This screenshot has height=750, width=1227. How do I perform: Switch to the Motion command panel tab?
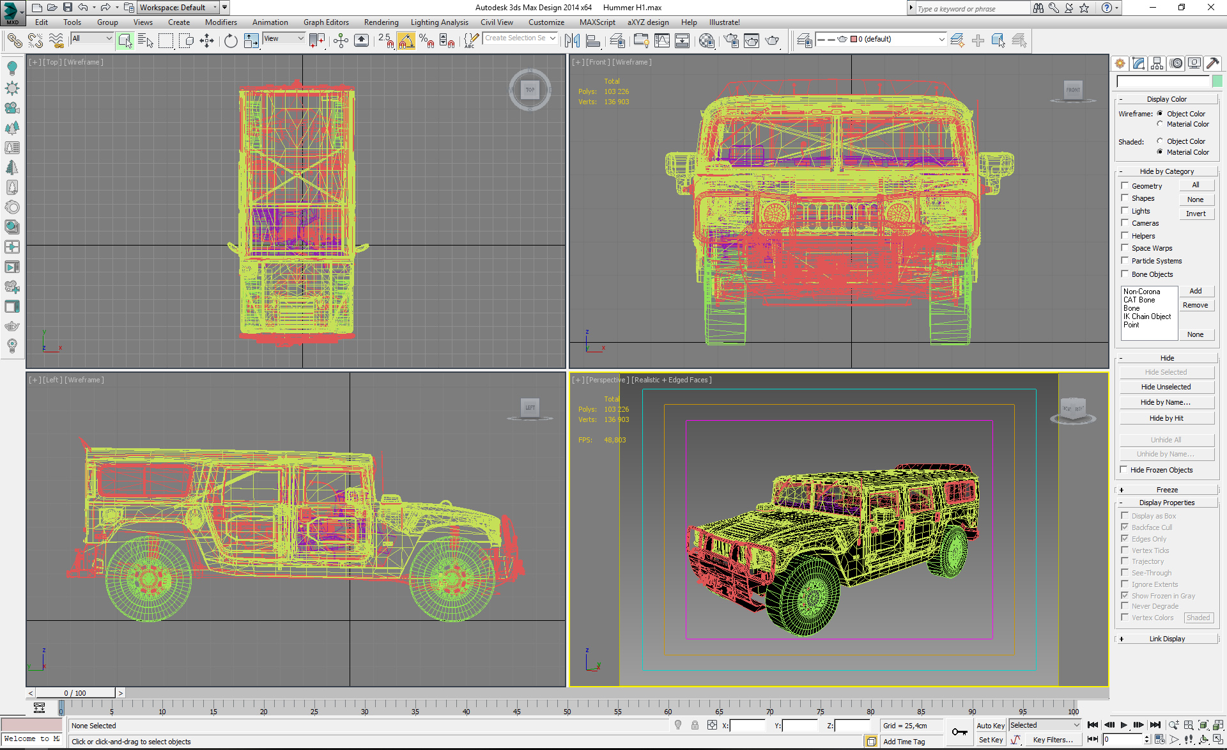(1176, 63)
